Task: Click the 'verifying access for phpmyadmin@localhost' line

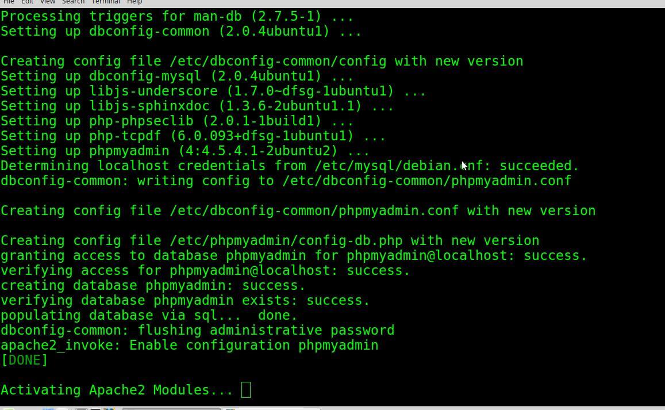Action: click(206, 271)
